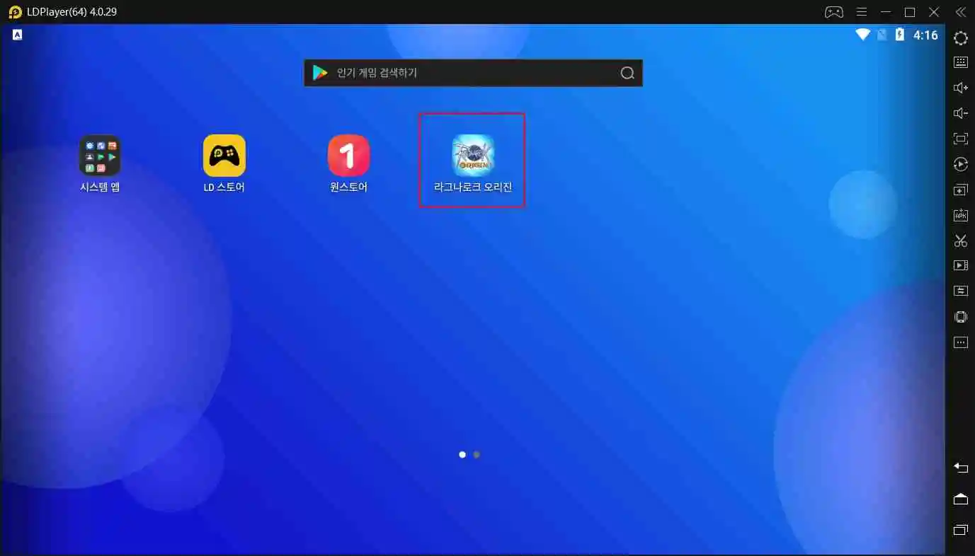Select first home screen page dot
The width and height of the screenshot is (975, 556).
462,455
